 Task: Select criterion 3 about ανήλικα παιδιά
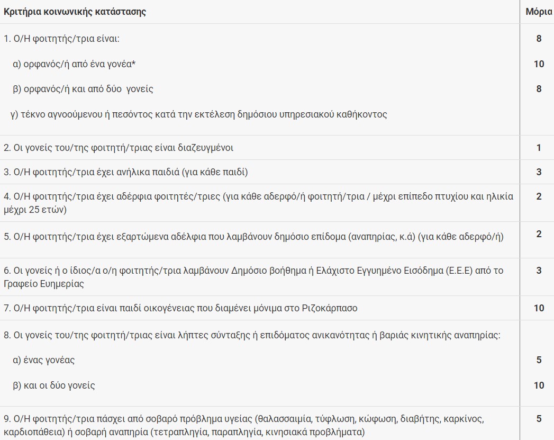126,172
